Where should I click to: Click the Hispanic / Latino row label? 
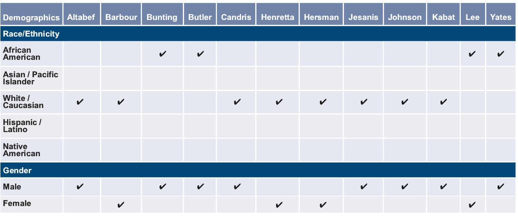click(22, 126)
